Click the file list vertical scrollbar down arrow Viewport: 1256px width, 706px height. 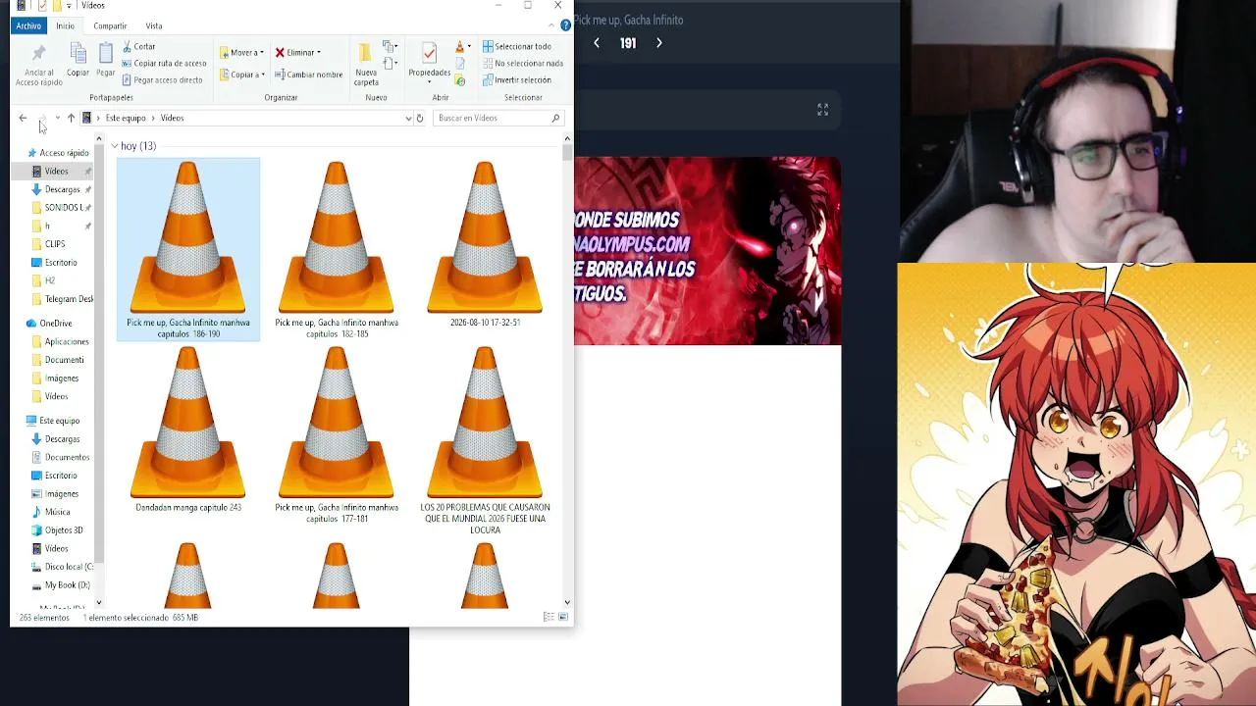[x=567, y=602]
